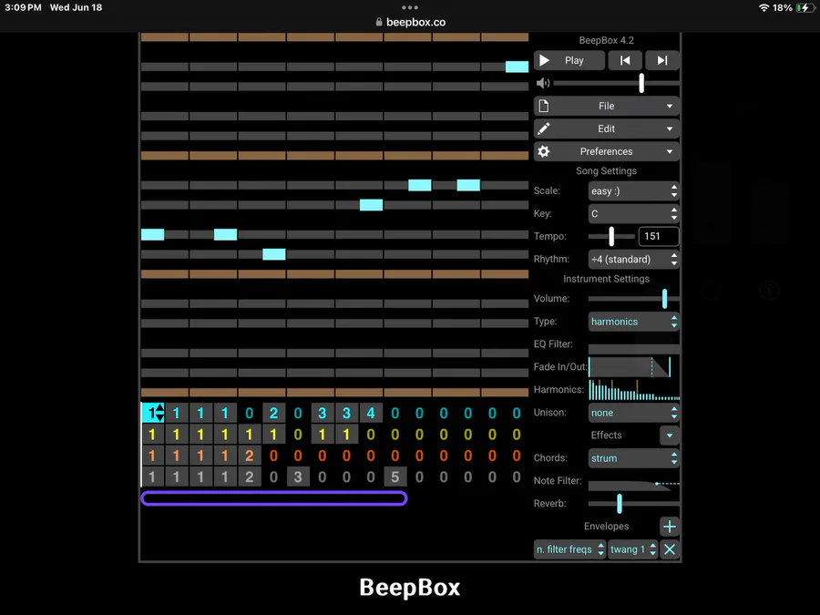The height and width of the screenshot is (615, 820).
Task: Click the Edit pencil icon
Action: (x=544, y=128)
